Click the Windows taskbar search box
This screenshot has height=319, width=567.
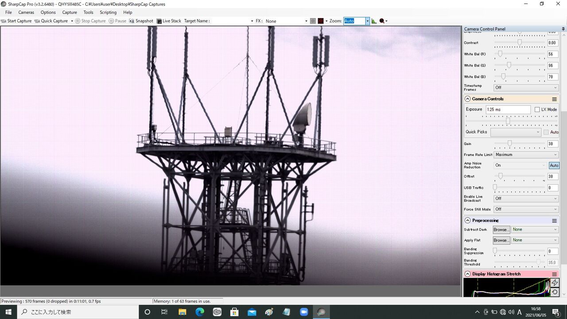pyautogui.click(x=78, y=312)
